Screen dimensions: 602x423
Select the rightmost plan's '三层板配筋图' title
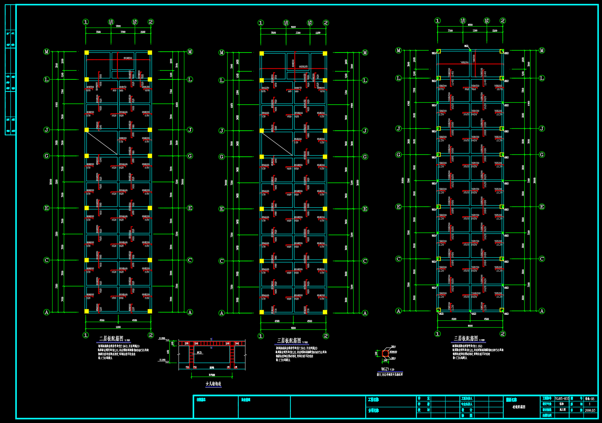pos(466,339)
